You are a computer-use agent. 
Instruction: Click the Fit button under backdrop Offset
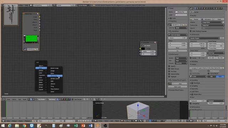tap(177, 51)
